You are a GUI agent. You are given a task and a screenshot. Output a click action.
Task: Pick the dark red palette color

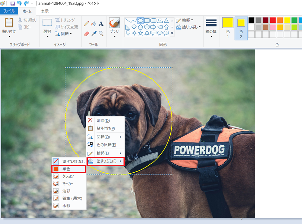(266, 20)
